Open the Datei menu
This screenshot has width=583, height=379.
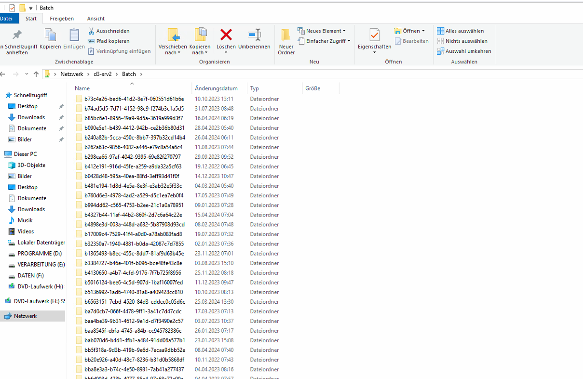[7, 19]
